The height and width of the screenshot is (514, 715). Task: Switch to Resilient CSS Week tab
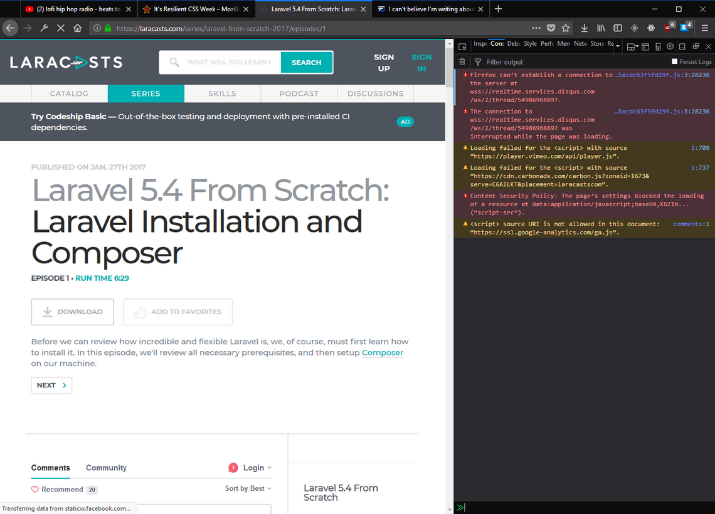coord(196,9)
